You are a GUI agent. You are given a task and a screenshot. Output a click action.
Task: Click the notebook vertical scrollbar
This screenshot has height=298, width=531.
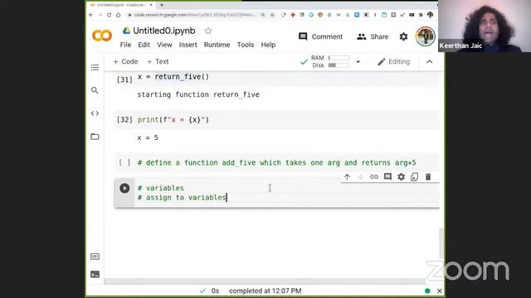pos(441,243)
